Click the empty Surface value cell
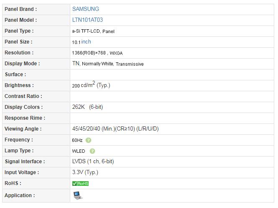Viewport: 278px width, 208px height. 171,74
